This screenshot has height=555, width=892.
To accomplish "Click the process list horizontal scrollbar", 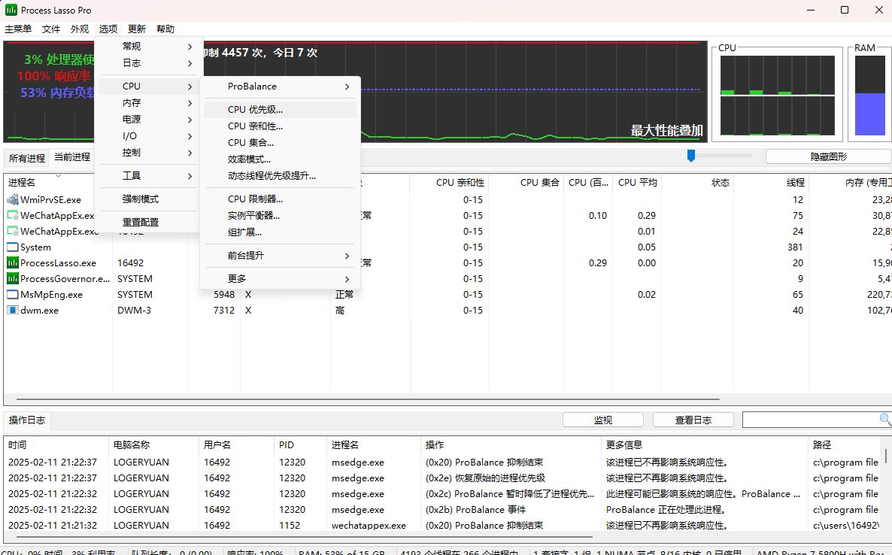I will point(368,399).
